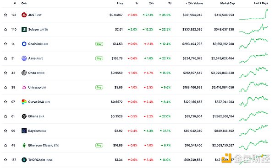The height and width of the screenshot is (168, 275).
Task: Sort by 24h Volume column
Action: pos(194,3)
